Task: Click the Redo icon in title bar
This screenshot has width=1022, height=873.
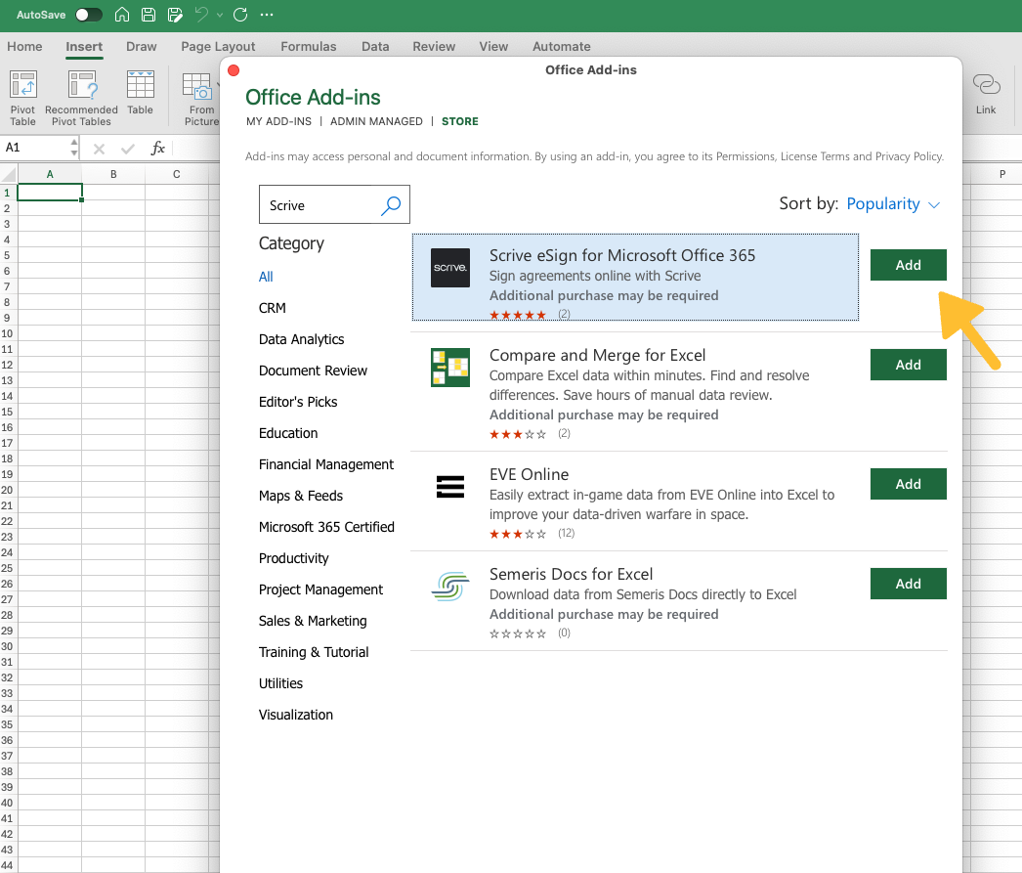Action: click(240, 15)
